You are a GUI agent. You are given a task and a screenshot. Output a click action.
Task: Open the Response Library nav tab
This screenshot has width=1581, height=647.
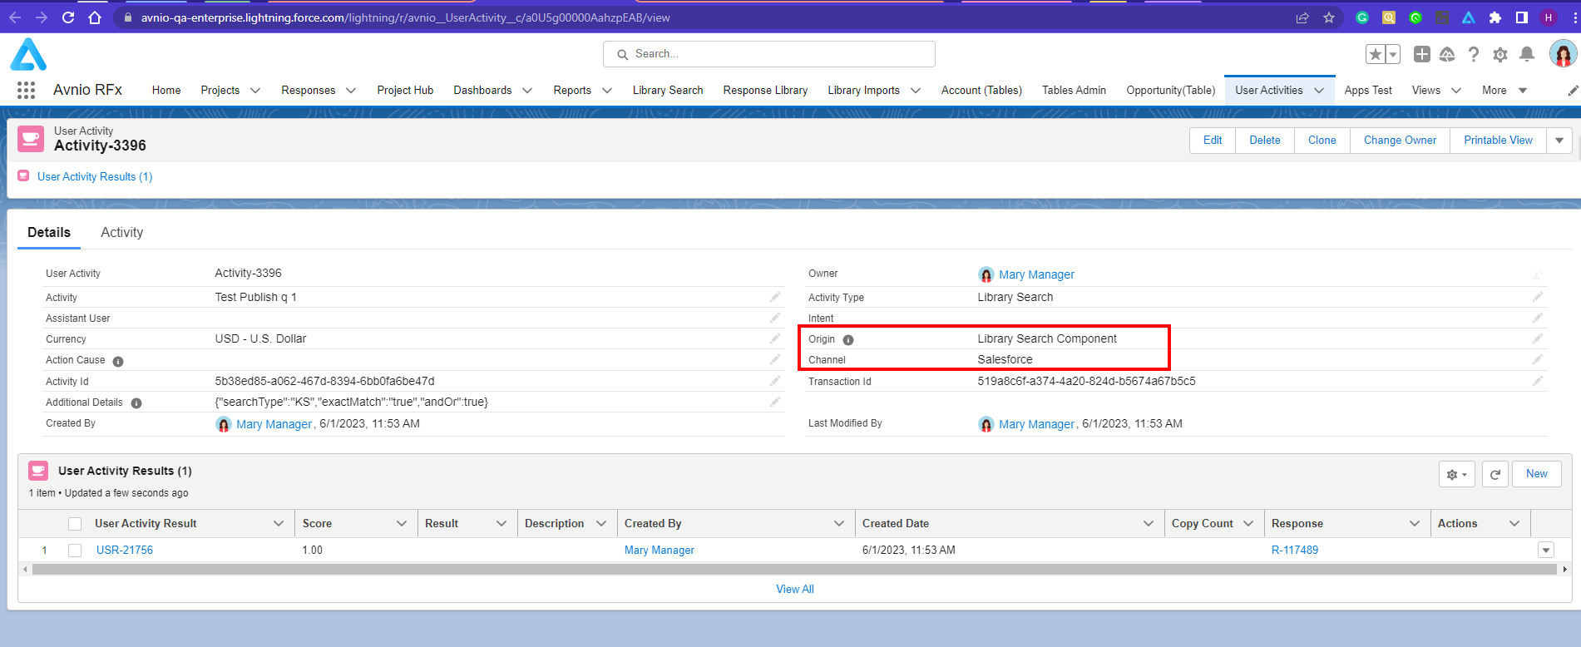(x=765, y=91)
